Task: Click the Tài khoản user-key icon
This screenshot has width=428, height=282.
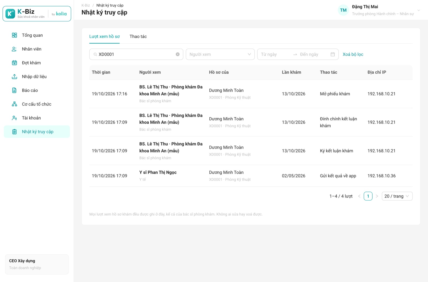Action: (x=14, y=118)
